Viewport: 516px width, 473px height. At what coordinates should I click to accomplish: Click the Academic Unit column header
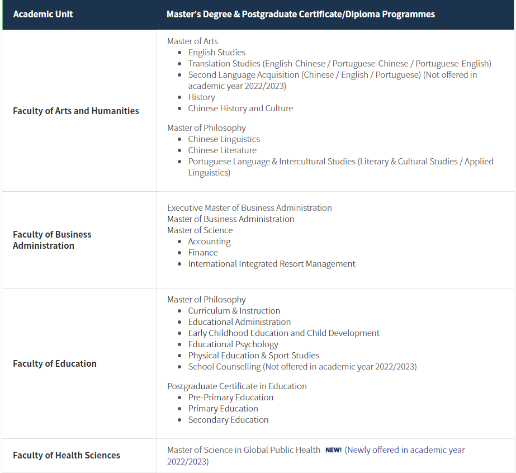43,14
